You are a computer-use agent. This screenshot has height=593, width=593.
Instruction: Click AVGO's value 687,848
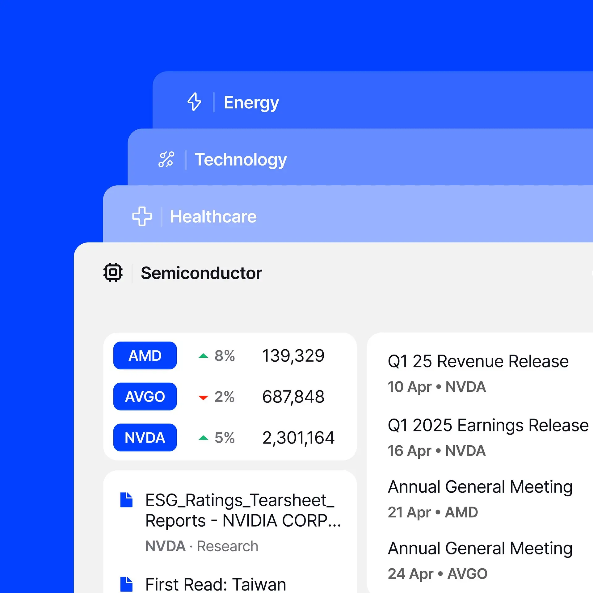click(293, 397)
